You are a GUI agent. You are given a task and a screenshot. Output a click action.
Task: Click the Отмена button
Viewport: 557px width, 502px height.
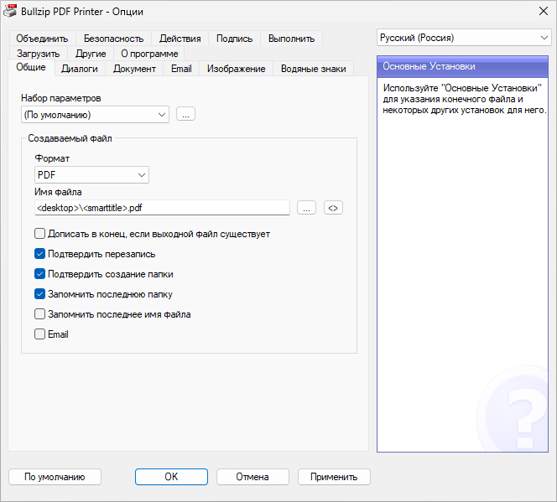point(252,477)
